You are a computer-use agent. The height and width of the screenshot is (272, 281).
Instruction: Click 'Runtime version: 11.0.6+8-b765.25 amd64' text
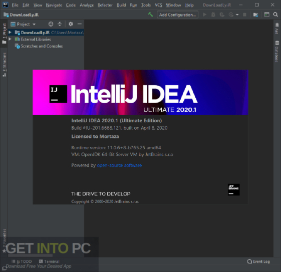tap(116, 148)
